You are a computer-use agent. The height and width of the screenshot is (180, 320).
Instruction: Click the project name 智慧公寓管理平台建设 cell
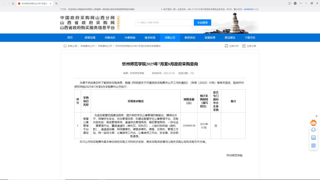coord(86,126)
